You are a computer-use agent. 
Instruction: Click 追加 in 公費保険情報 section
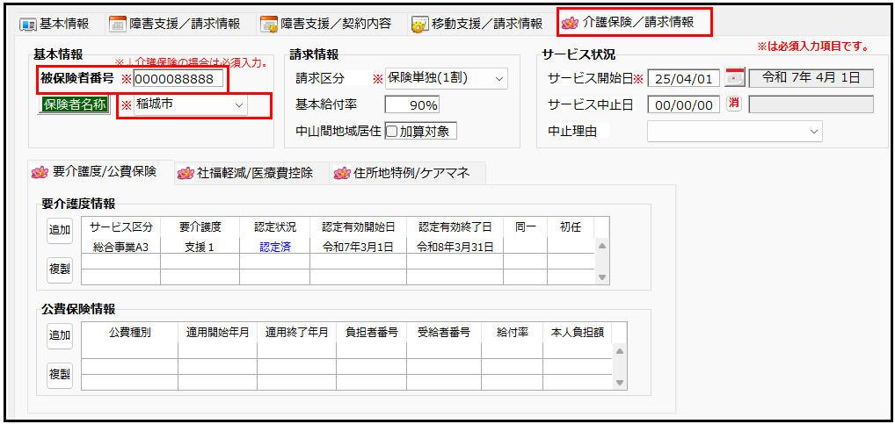[60, 335]
